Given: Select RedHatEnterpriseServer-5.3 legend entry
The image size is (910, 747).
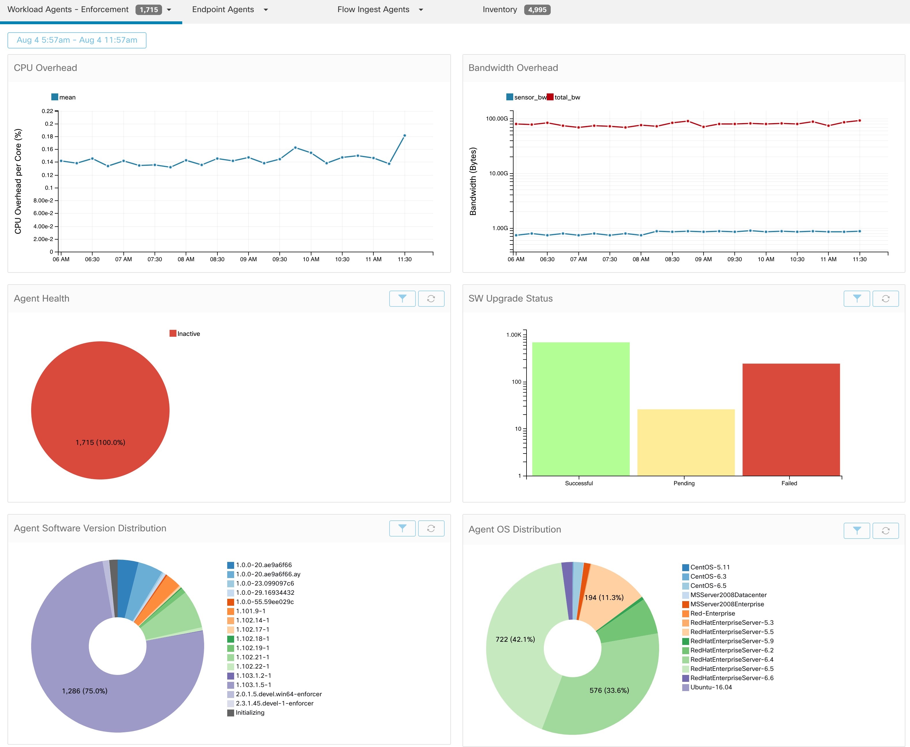Looking at the screenshot, I should coord(728,623).
